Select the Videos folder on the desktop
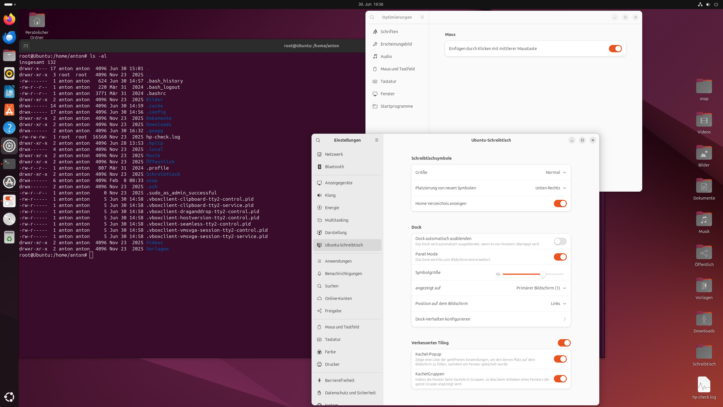This screenshot has width=723, height=407. pyautogui.click(x=704, y=123)
